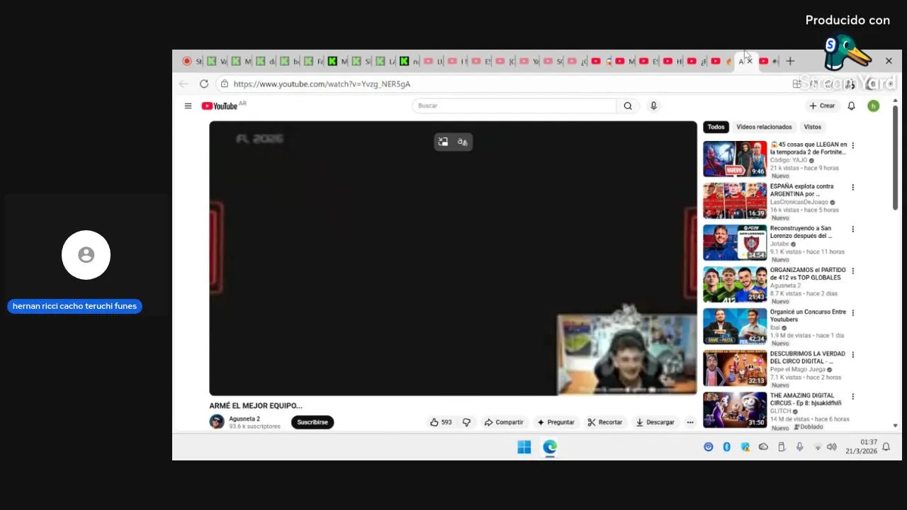Click the StreamYard participant avatar circle
Viewport: 907px width, 510px height.
click(x=86, y=255)
